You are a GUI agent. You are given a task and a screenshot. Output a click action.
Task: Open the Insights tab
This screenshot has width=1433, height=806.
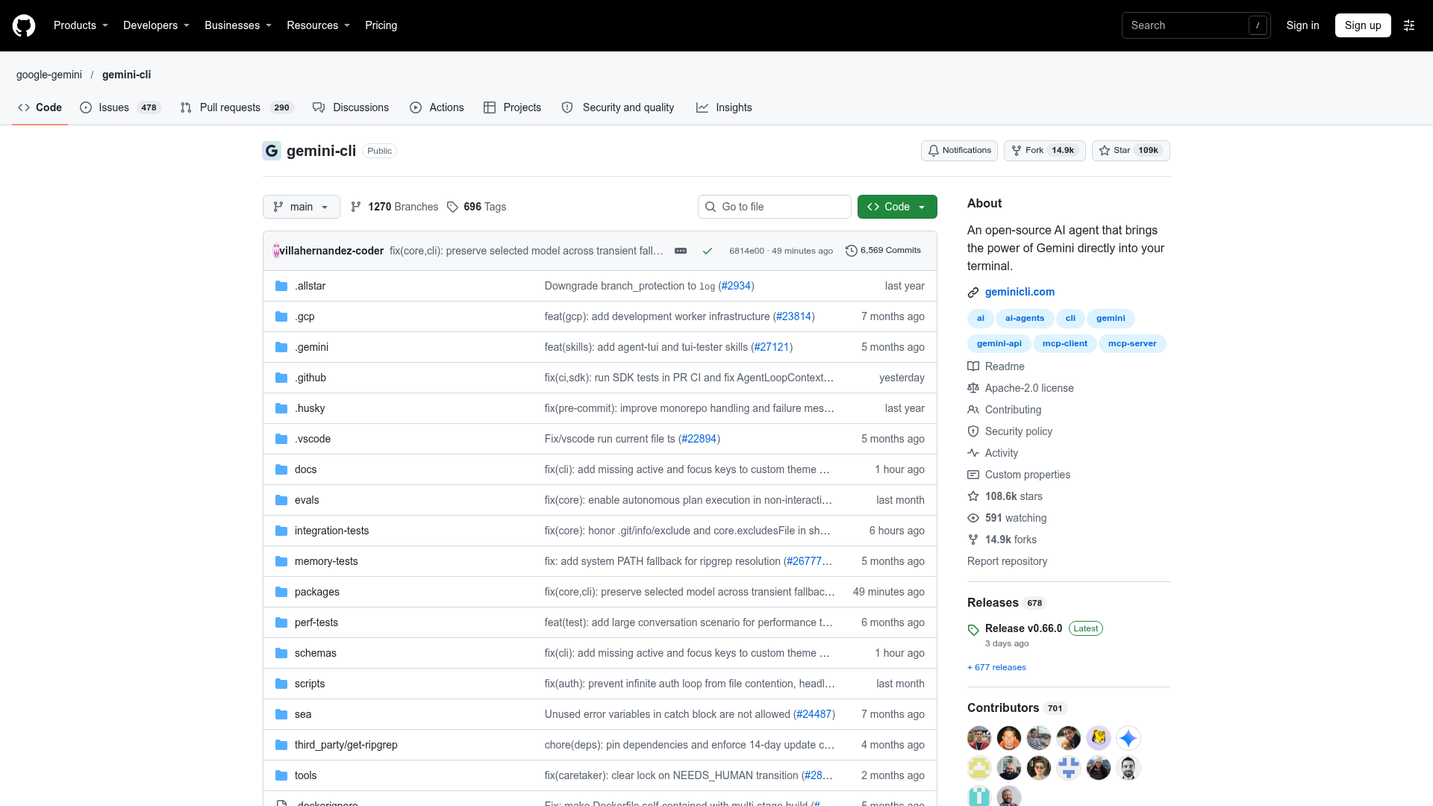coord(724,107)
